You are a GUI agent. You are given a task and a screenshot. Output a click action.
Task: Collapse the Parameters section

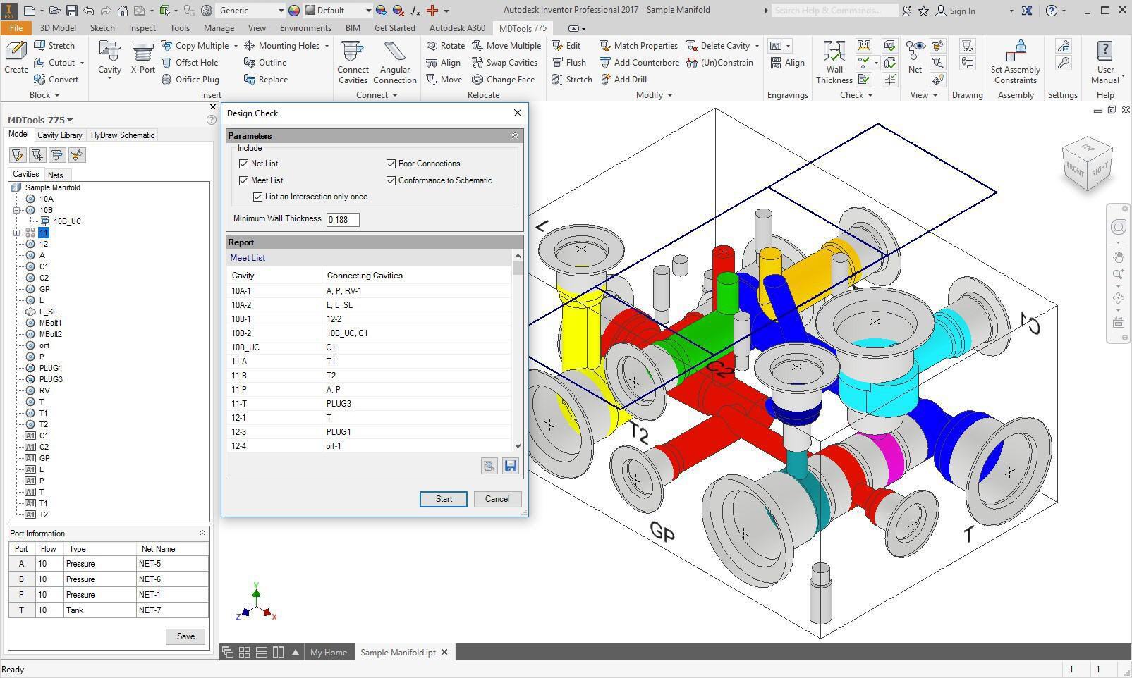514,135
